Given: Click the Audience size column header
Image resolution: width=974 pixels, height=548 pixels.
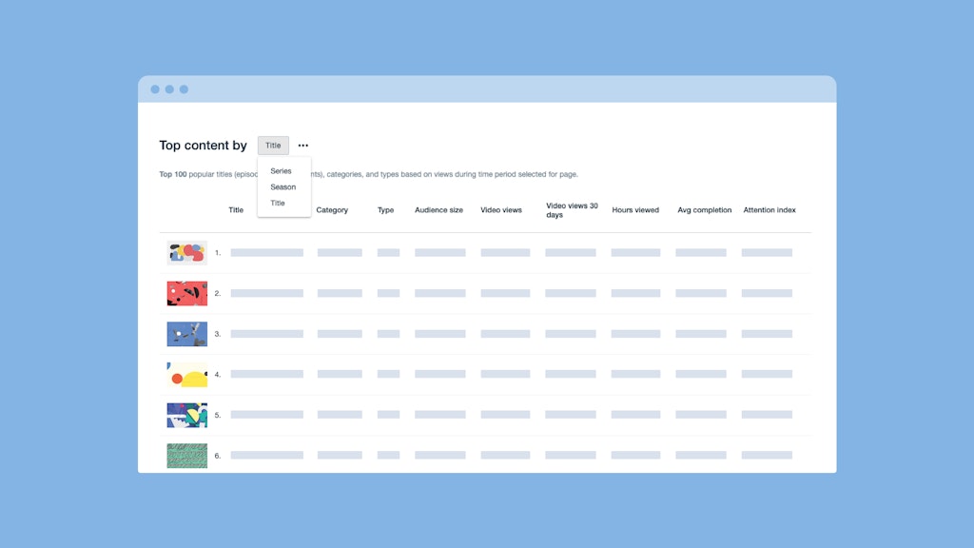Looking at the screenshot, I should pyautogui.click(x=438, y=210).
